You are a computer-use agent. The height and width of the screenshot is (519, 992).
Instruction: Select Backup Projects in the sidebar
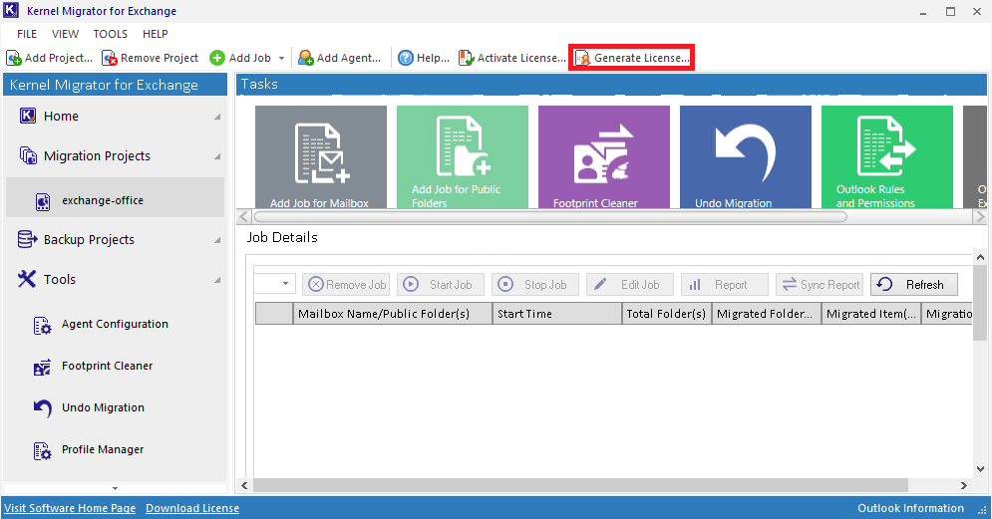[89, 240]
